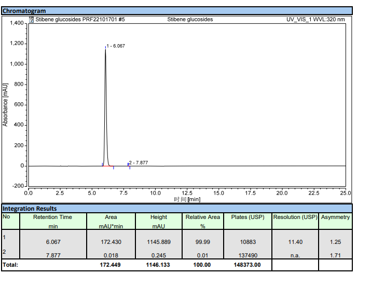
Task: Click the Total row label
Action: pyautogui.click(x=10, y=265)
